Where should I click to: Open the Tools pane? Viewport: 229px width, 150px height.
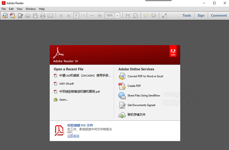pos(187,16)
